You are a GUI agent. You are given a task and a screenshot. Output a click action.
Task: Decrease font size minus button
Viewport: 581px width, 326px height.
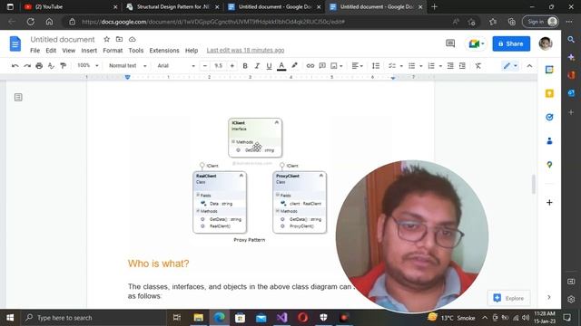coord(205,66)
